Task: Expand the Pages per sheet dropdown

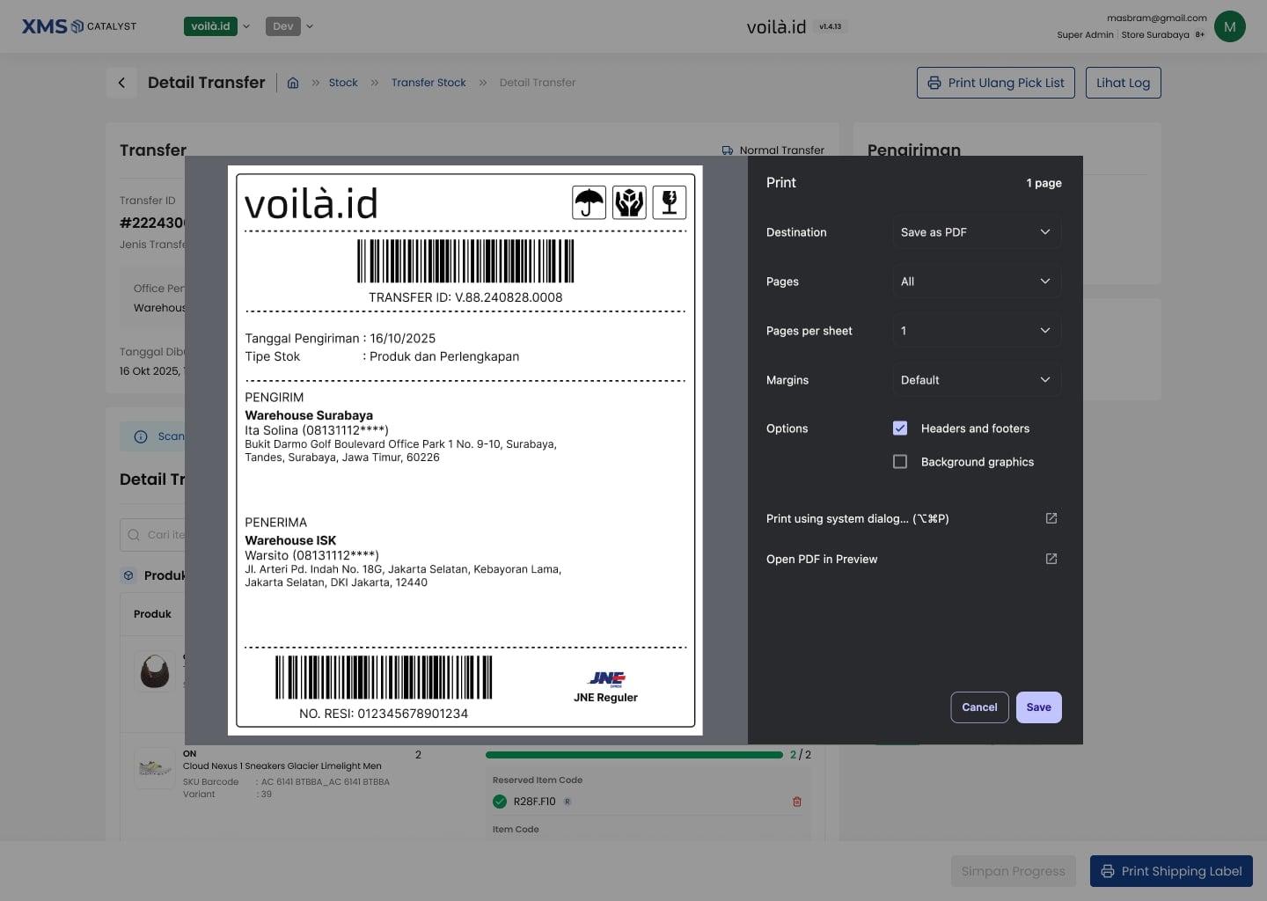Action: [976, 331]
